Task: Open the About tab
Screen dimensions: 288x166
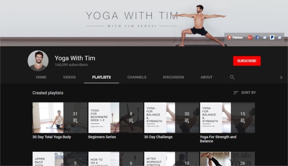Action: 207,77
